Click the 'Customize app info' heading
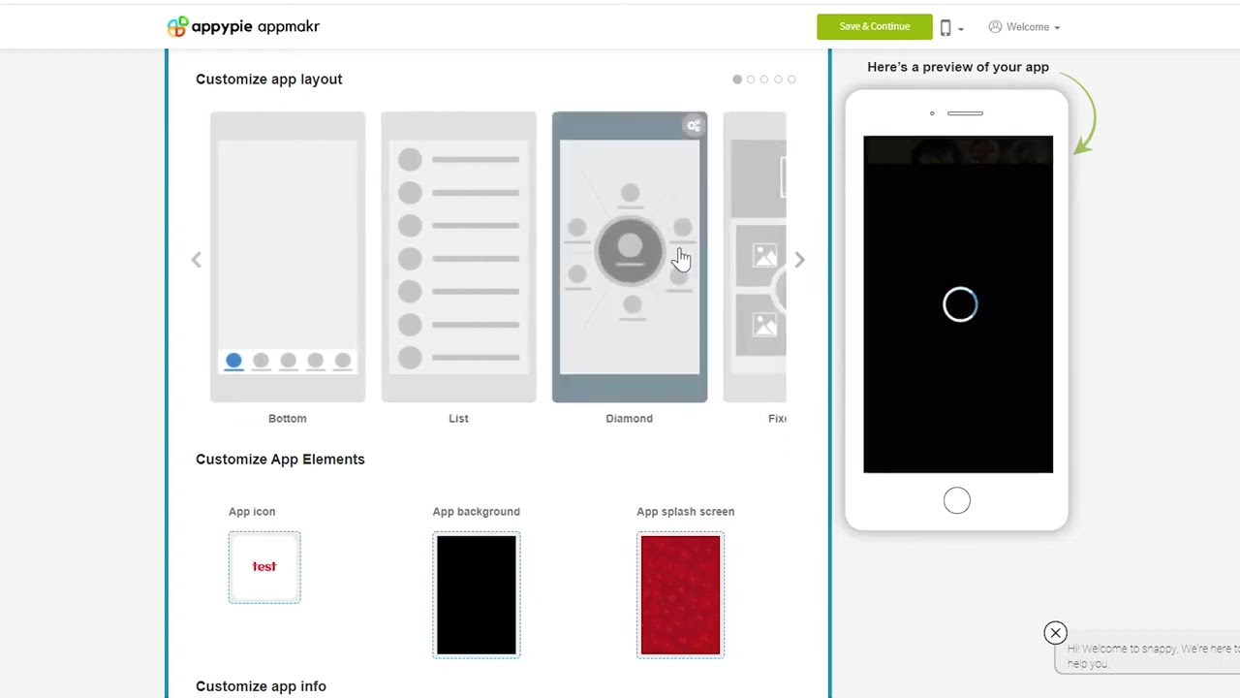Viewport: 1240px width, 698px height. 261,686
